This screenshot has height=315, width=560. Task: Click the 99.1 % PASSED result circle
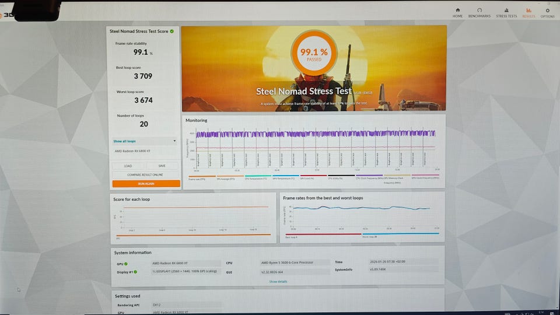[x=314, y=54]
